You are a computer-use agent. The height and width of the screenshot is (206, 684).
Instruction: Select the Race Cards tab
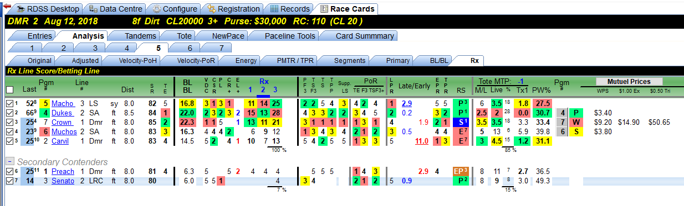point(347,9)
